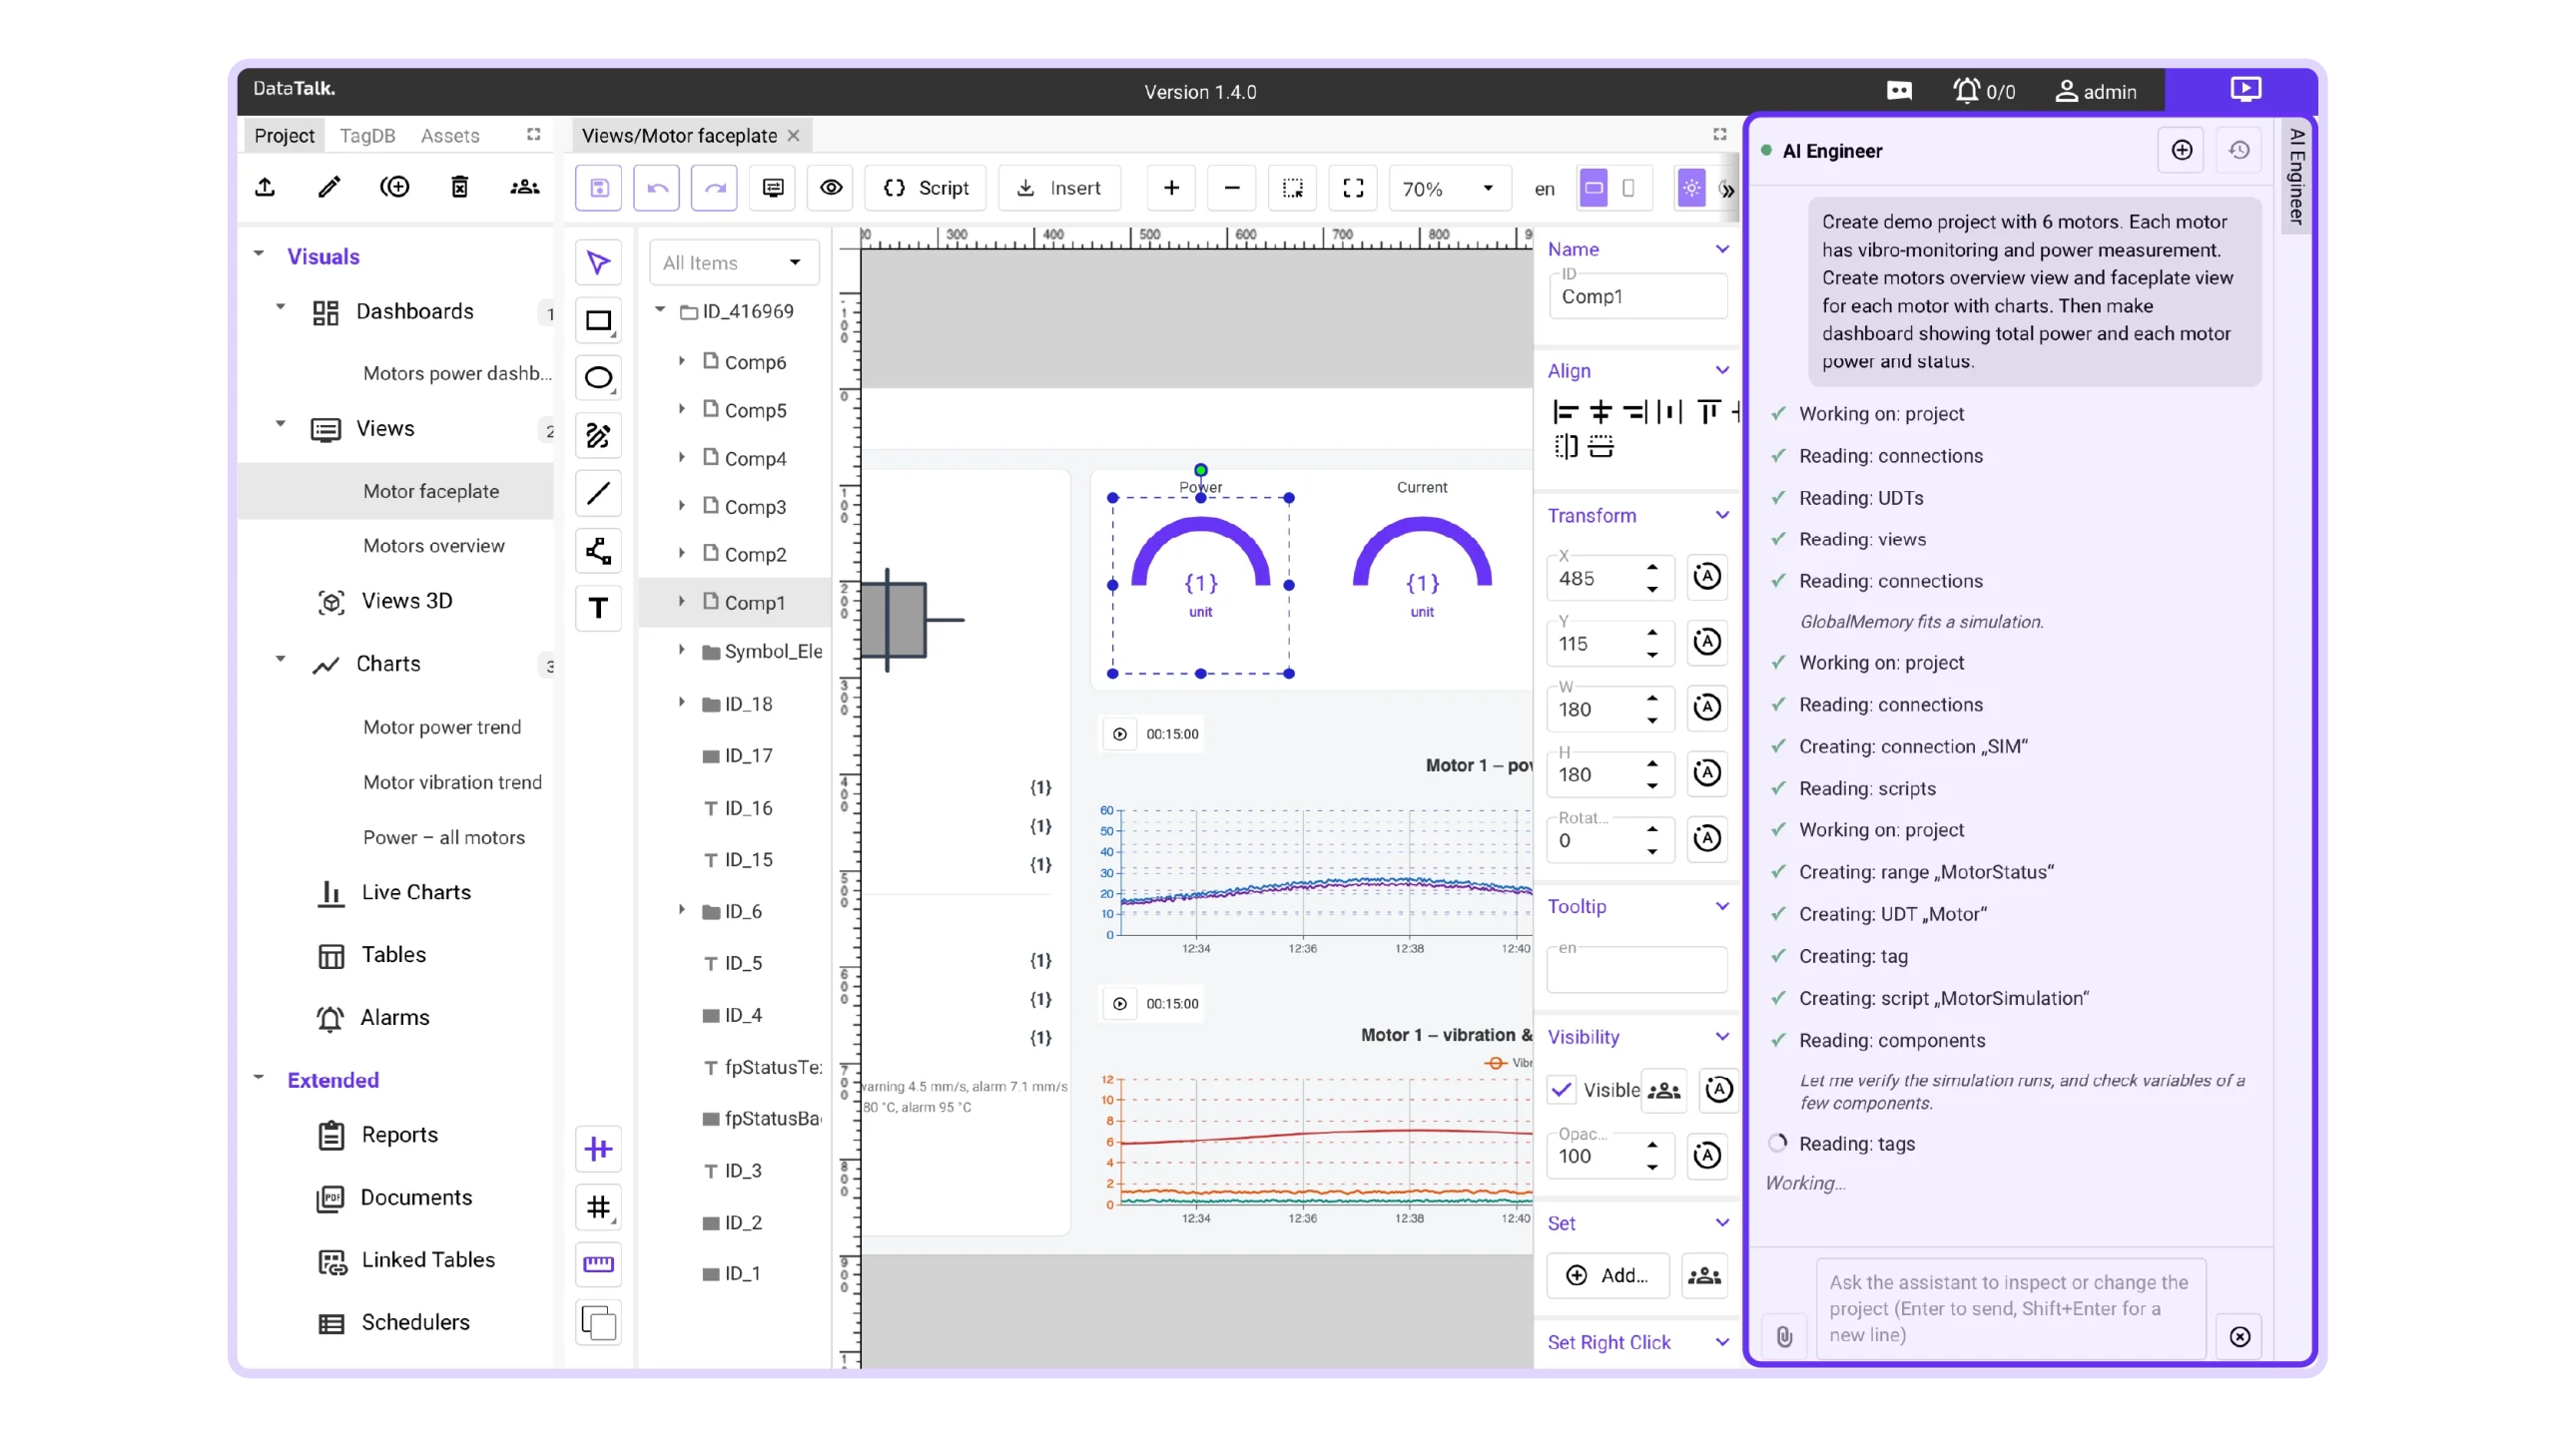Collapse the ID_416969 tree node
The height and width of the screenshot is (1437, 2556).
pos(660,310)
